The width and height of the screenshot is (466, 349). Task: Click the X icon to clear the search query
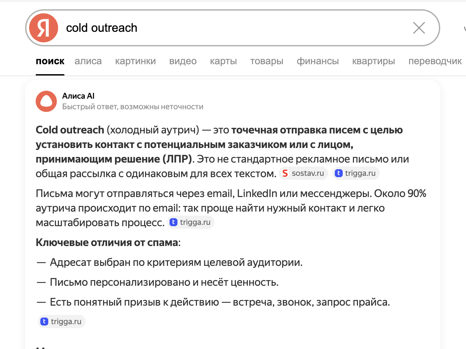click(419, 28)
